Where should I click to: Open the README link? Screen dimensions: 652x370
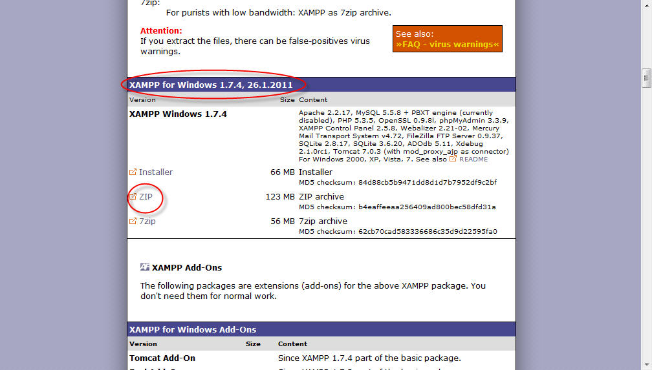473,159
